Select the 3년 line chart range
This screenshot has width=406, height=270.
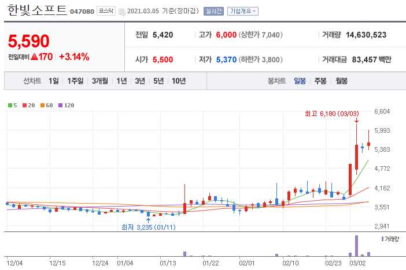coord(140,81)
